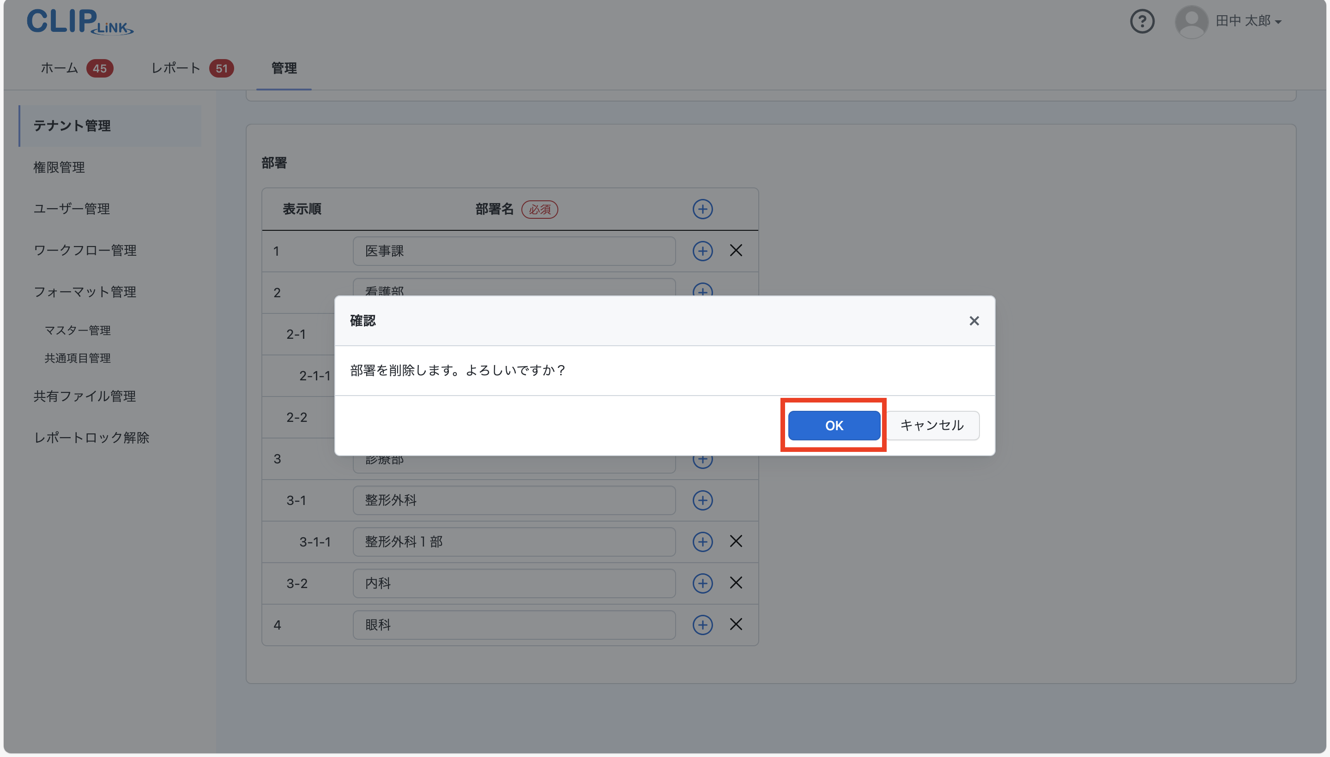Click the help question mark icon
The width and height of the screenshot is (1330, 757).
[1142, 22]
